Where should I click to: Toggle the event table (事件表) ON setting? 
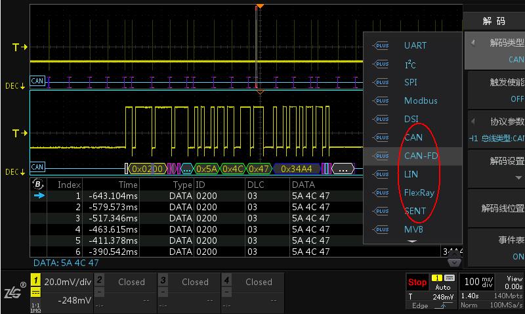[x=496, y=248]
